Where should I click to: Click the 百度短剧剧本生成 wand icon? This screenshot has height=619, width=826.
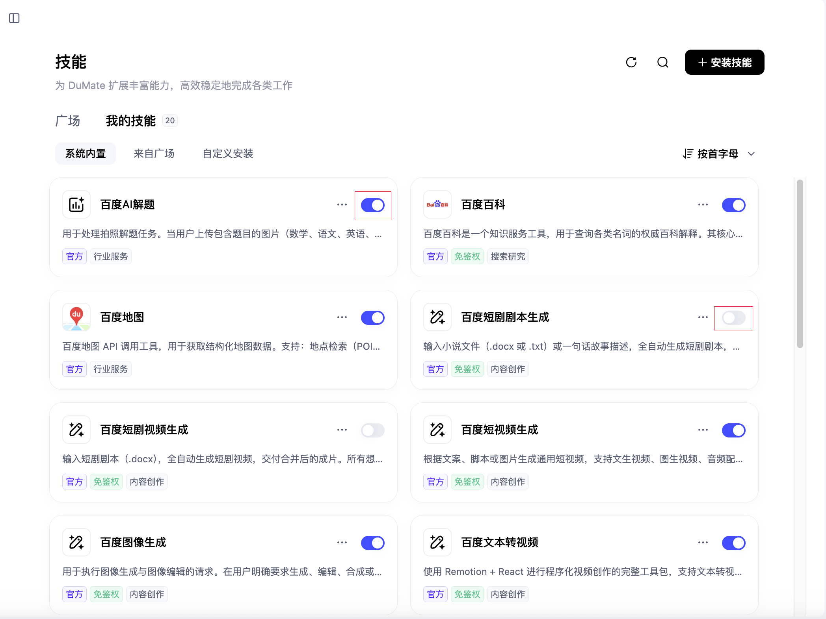coord(437,317)
